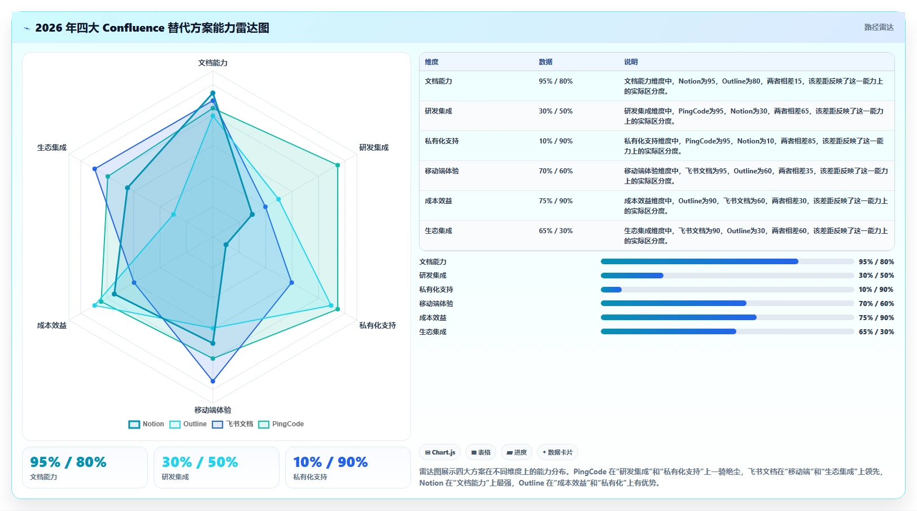
Task: Click the 数据卡片 tag chip
Action: point(557,452)
